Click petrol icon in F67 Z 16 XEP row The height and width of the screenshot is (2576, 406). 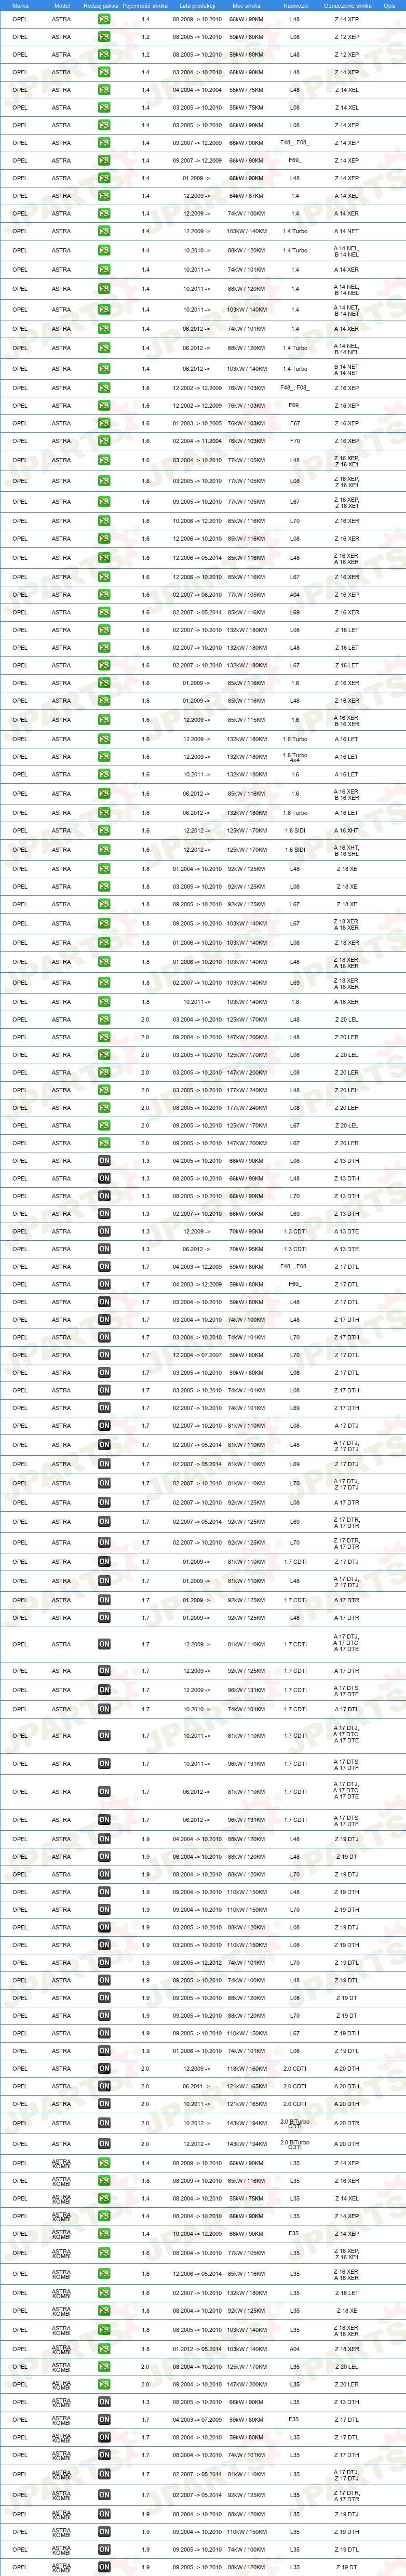104,424
